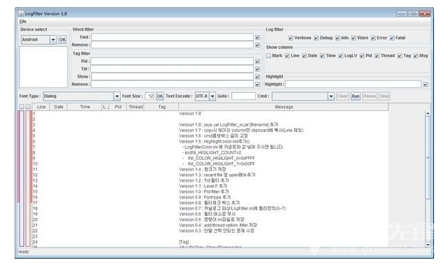Click the device list box
This screenshot has height=267, width=448.
point(43,67)
